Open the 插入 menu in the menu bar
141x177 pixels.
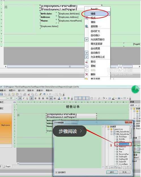[x=21, y=90]
